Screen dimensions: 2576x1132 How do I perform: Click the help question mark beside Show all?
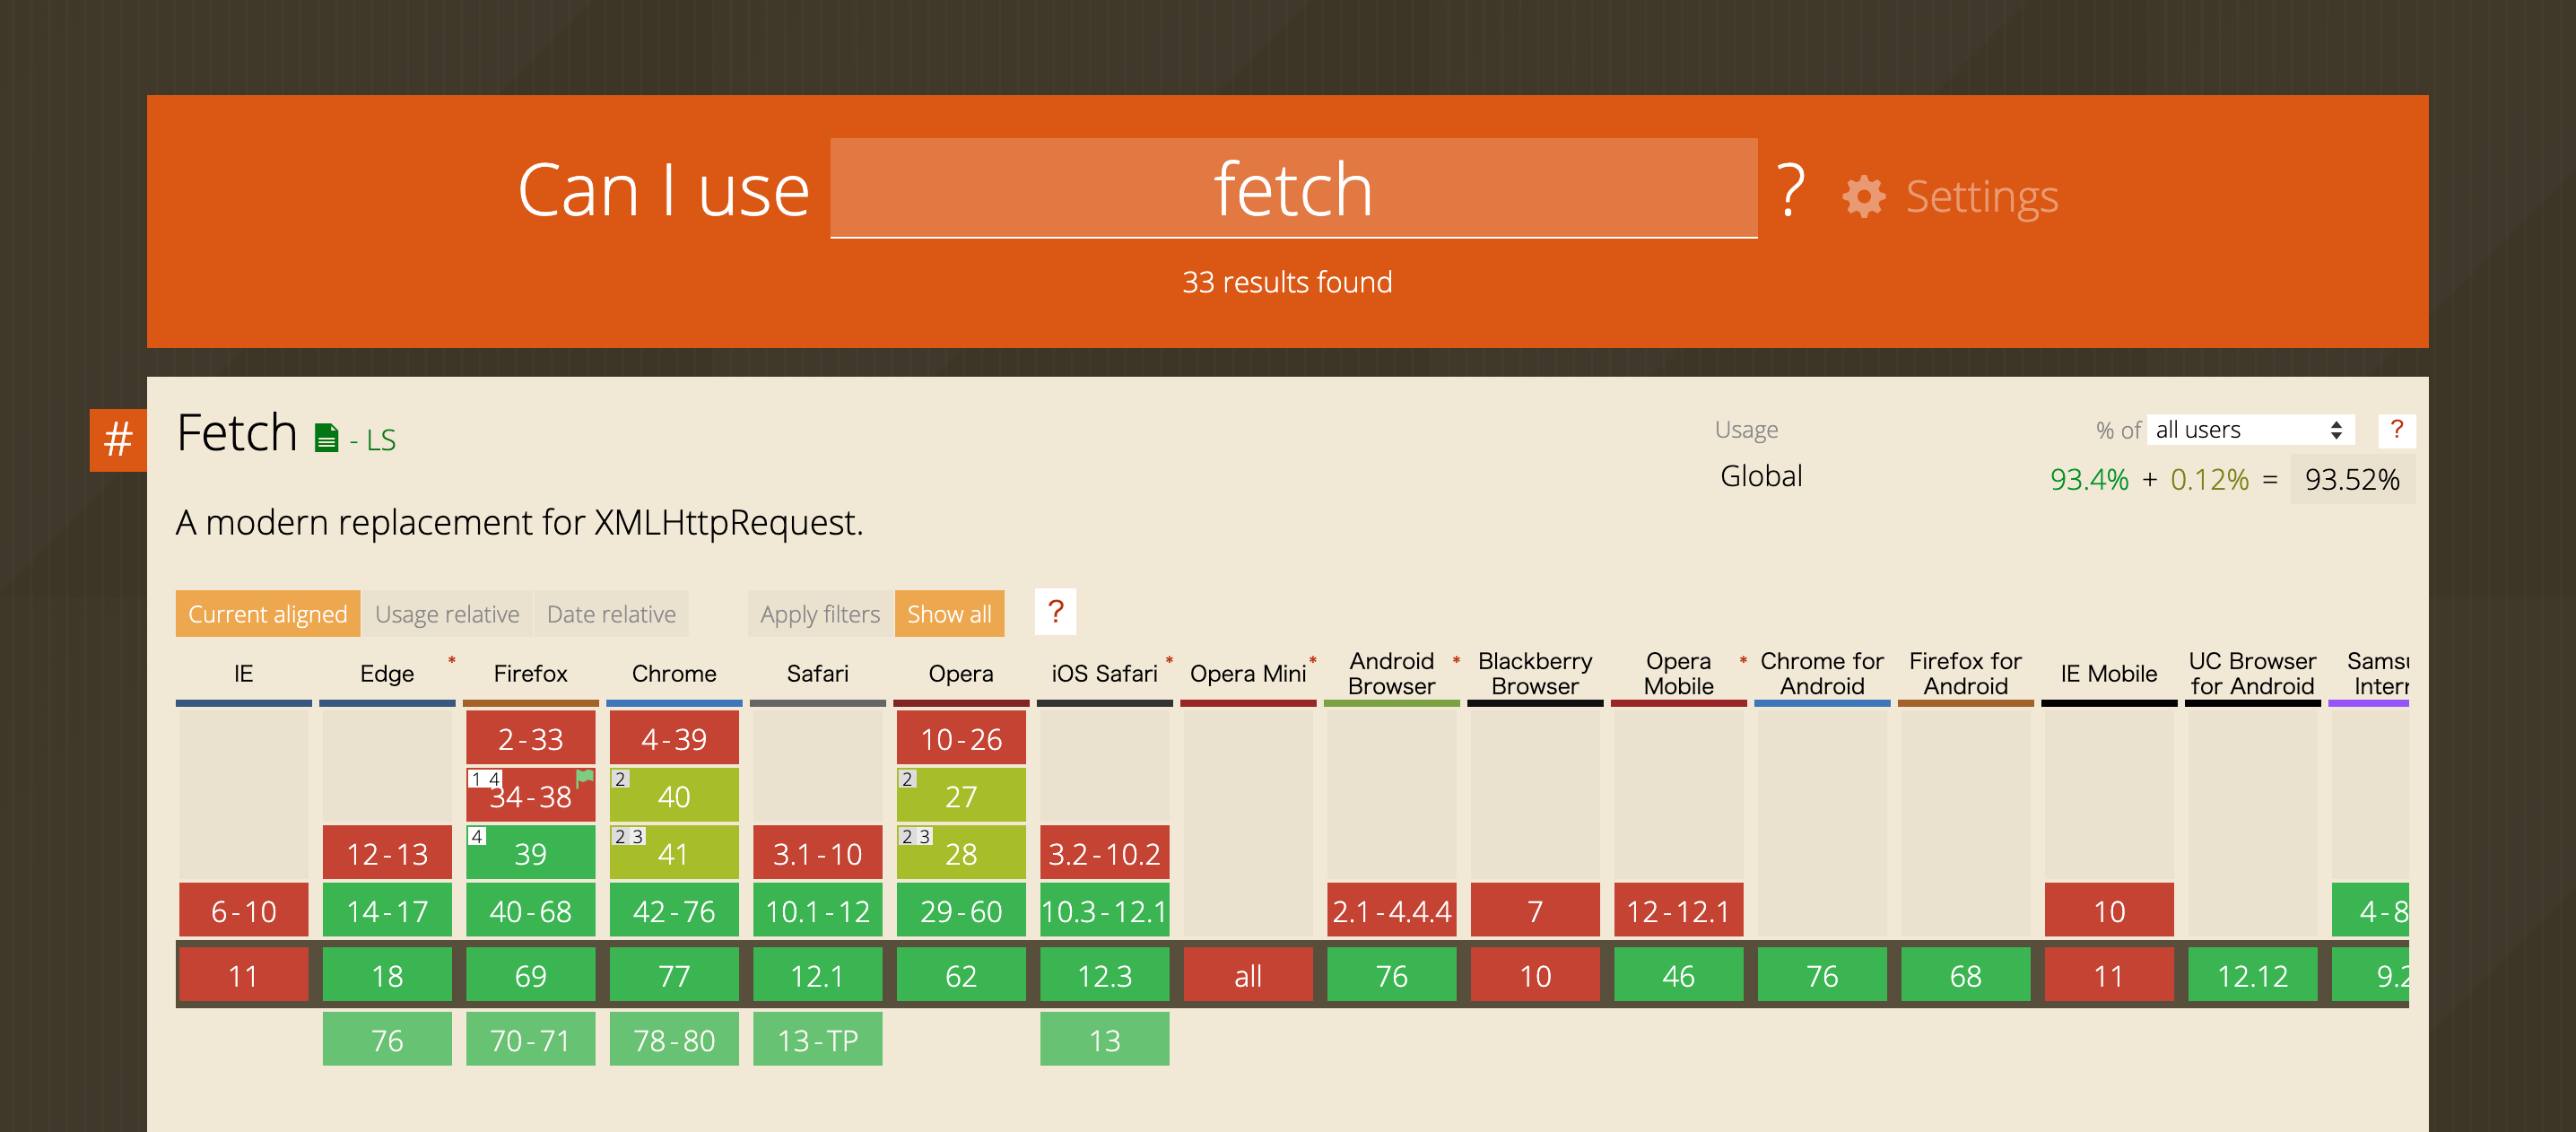click(x=1055, y=612)
